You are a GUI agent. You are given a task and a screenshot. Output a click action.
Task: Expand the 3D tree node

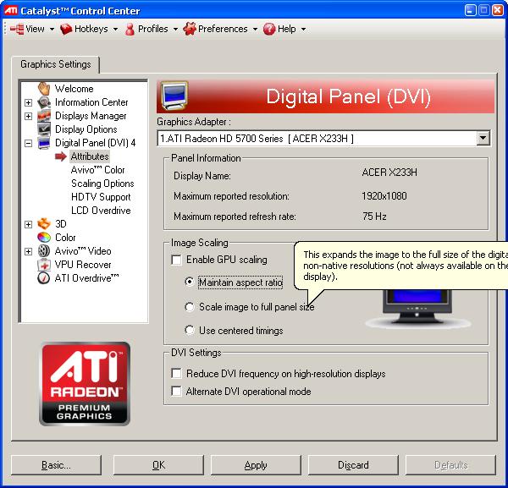click(x=29, y=224)
